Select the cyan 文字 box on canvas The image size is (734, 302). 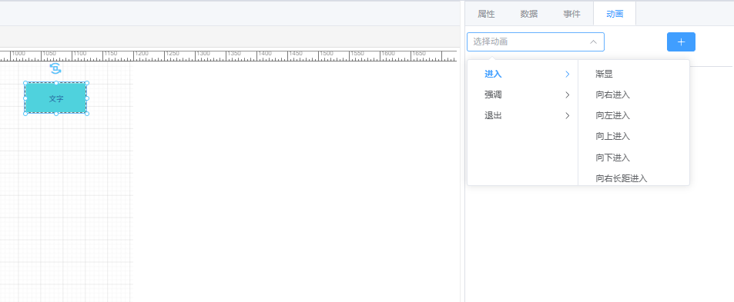[55, 98]
